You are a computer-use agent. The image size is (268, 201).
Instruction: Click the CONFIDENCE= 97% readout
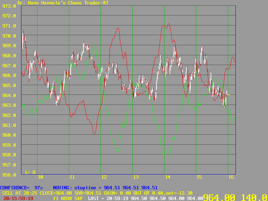tap(21, 188)
